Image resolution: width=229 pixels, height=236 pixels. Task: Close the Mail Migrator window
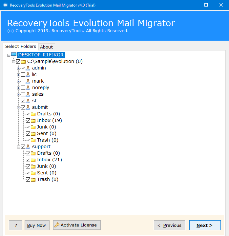click(x=221, y=5)
